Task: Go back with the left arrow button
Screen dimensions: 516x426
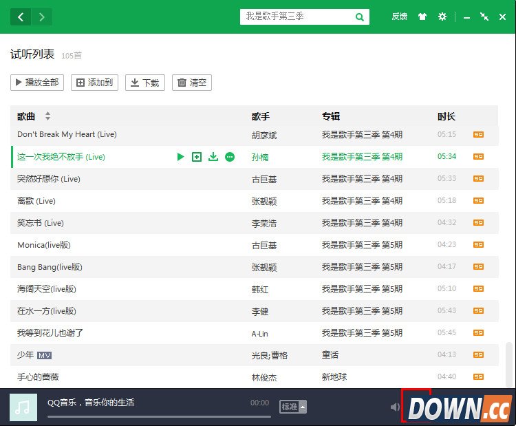Action: point(21,17)
